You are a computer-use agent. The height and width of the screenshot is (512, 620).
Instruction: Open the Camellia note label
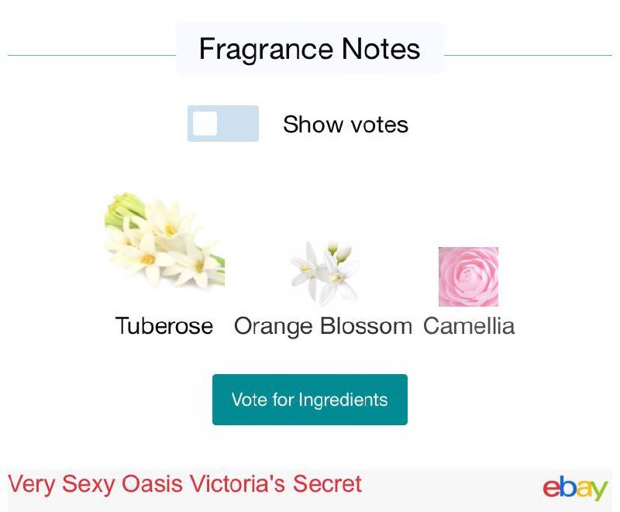pyautogui.click(x=469, y=326)
